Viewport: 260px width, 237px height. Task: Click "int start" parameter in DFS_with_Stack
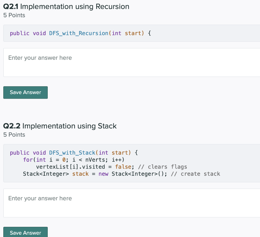[113, 153]
